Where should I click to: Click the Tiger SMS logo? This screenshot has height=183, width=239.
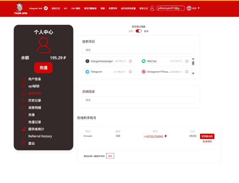(x=21, y=9)
